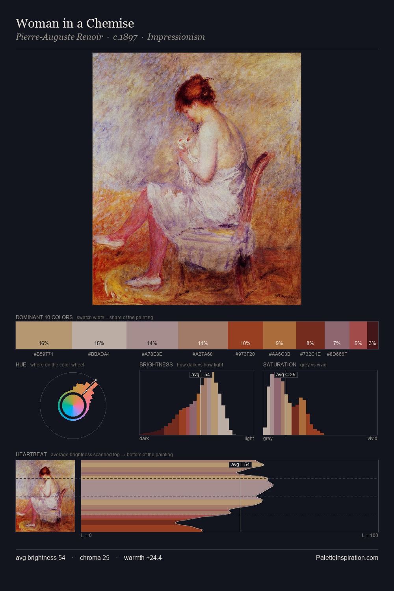Click the 16% tan color swatch
Screen dimensions: 394x591
[x=44, y=335]
